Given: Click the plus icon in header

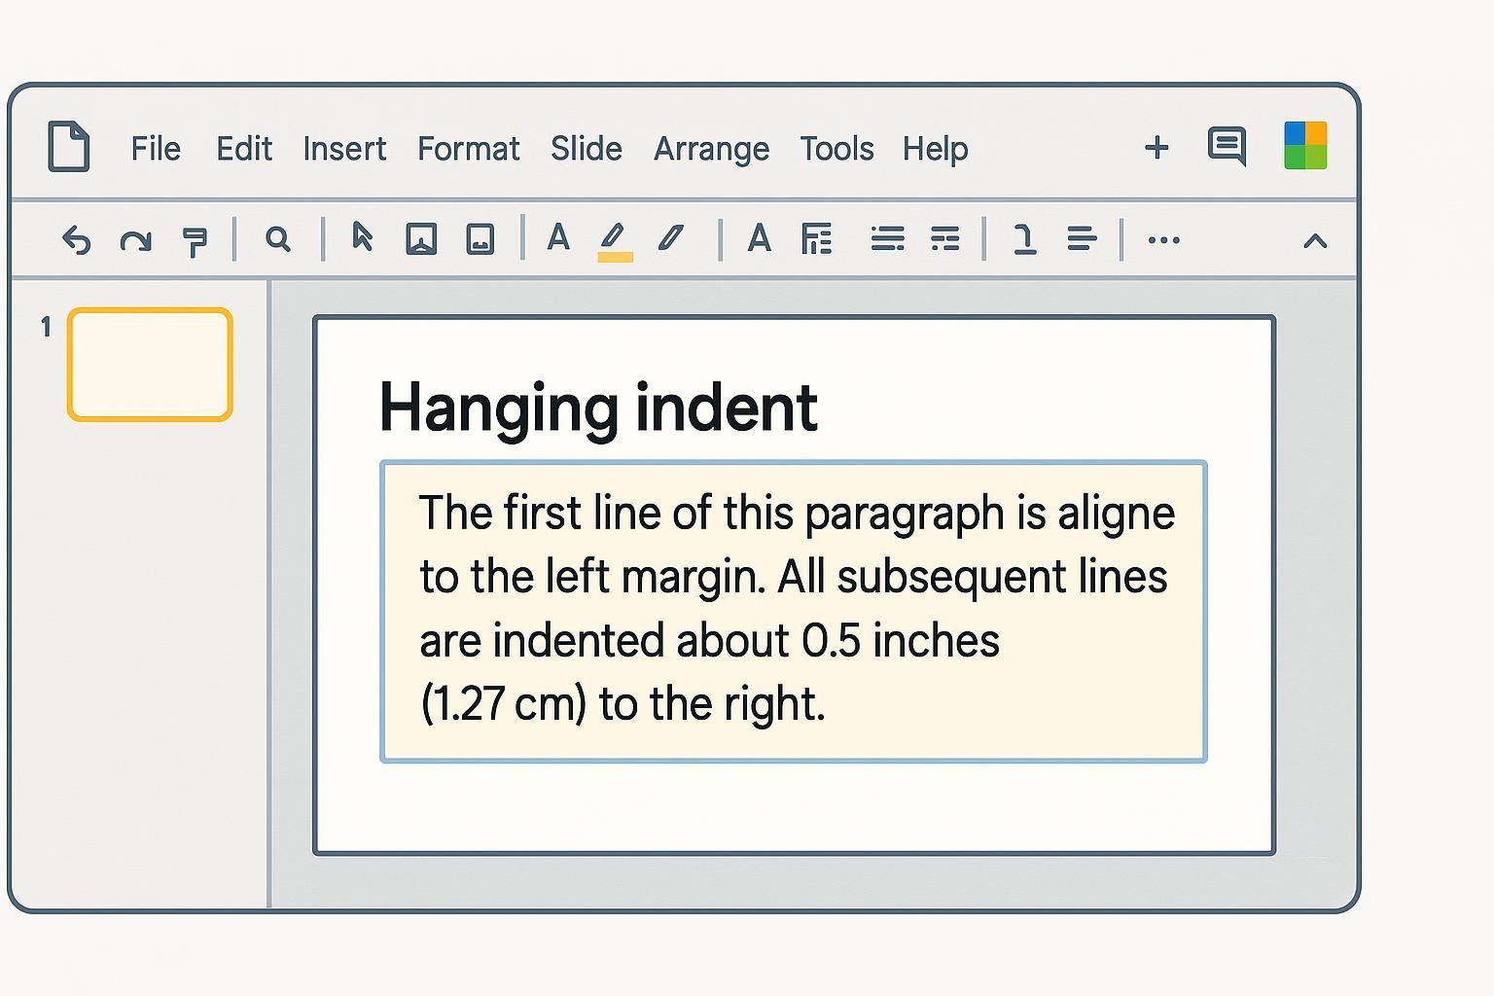Looking at the screenshot, I should coord(1156,148).
